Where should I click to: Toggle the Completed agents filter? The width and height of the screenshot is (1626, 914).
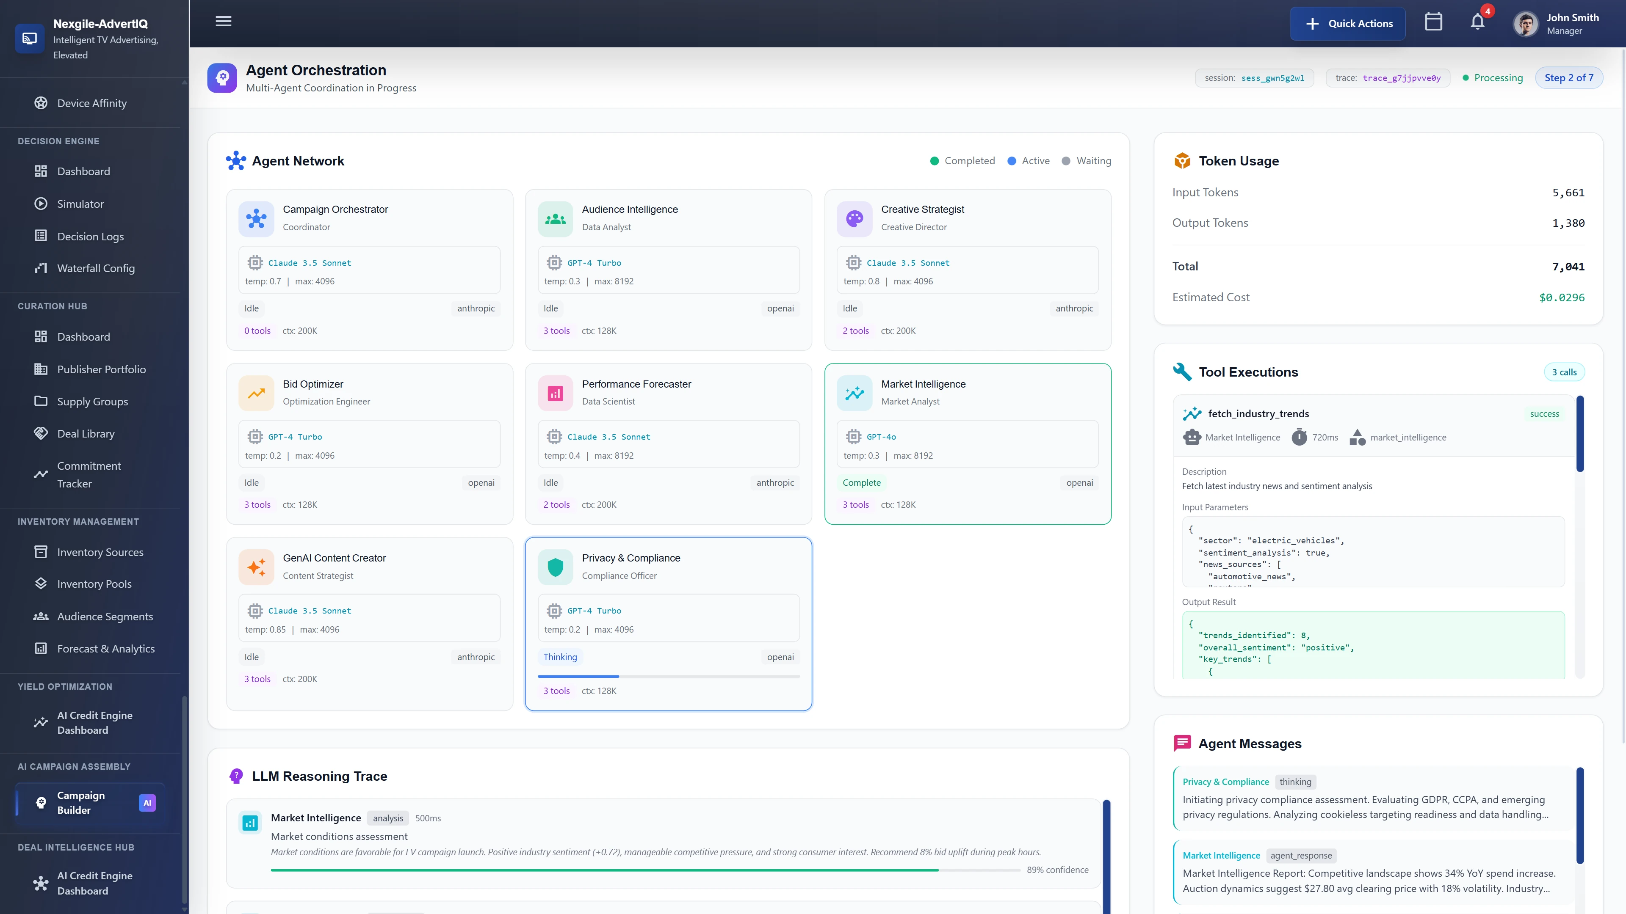(x=962, y=161)
